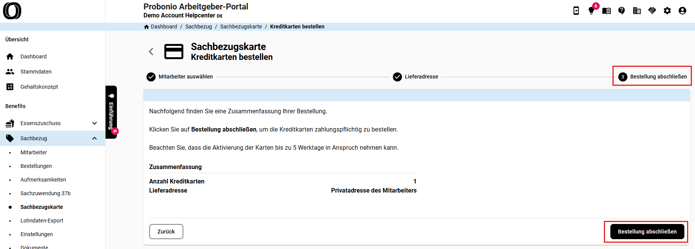Click Privatadresse des Mitarbeiters value
This screenshot has height=249, width=695.
coord(374,190)
